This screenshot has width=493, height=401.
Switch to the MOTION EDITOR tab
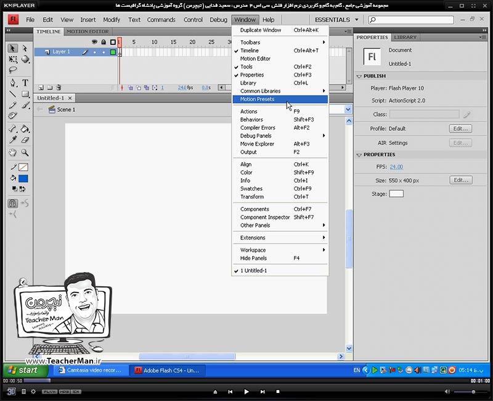click(x=88, y=31)
